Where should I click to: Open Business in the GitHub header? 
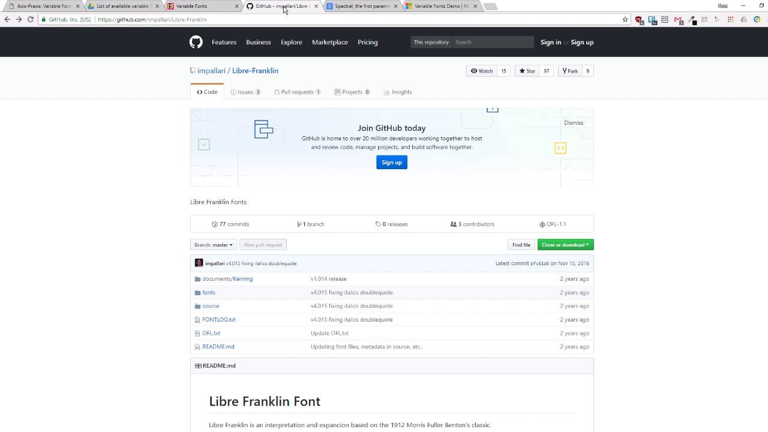point(259,42)
